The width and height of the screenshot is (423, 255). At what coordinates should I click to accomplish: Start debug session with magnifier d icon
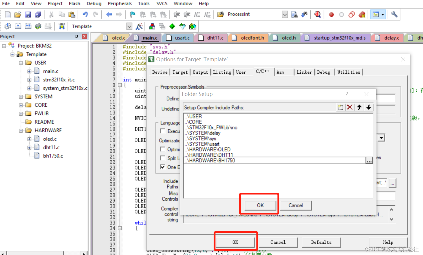tap(318, 14)
